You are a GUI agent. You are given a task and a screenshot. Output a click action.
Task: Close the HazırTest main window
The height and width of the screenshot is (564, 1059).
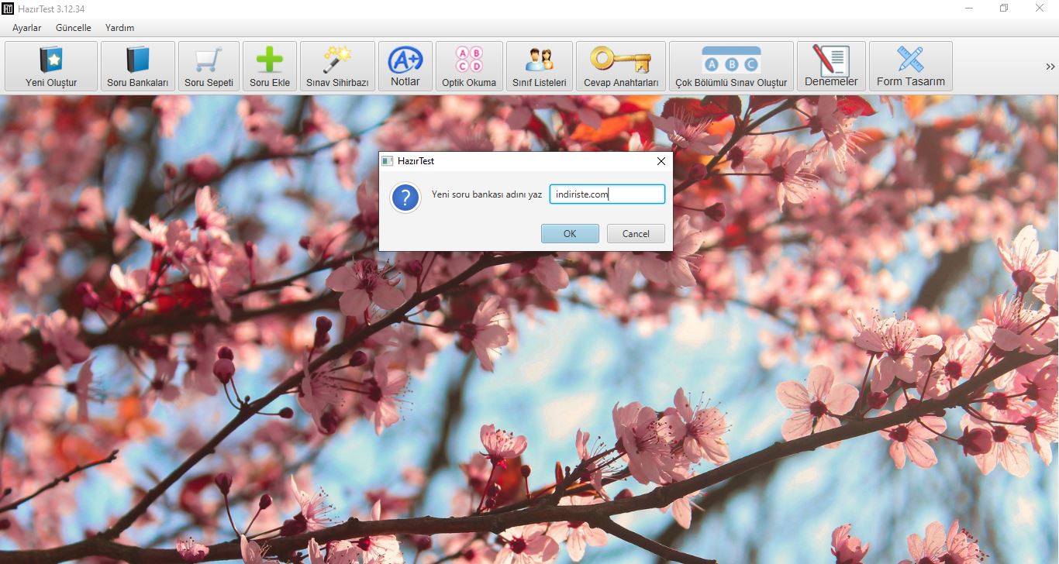(x=1040, y=9)
